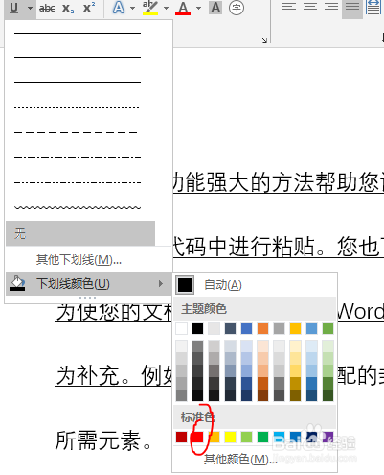This screenshot has width=384, height=475.
Task: Click the distributed alignment icon
Action: (373, 8)
